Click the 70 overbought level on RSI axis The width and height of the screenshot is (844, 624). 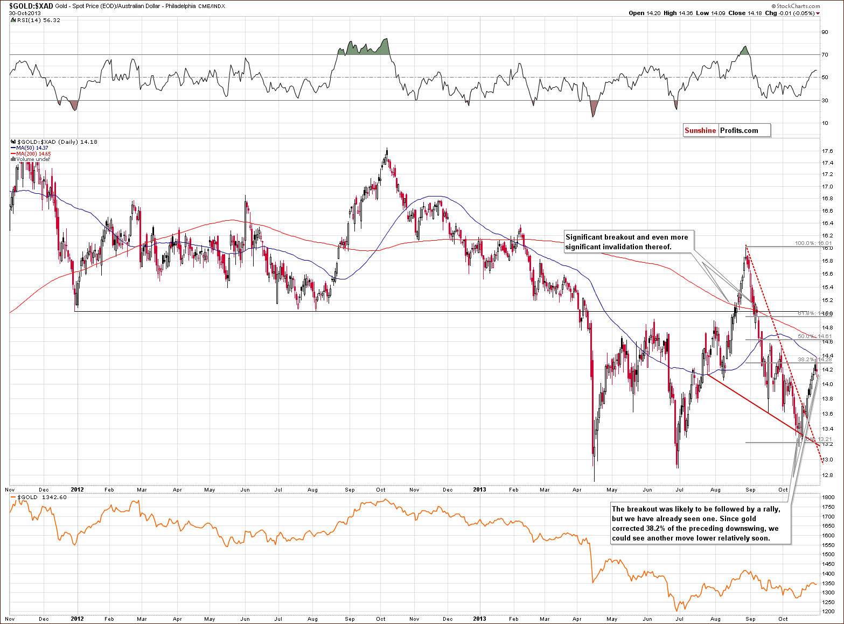[825, 55]
